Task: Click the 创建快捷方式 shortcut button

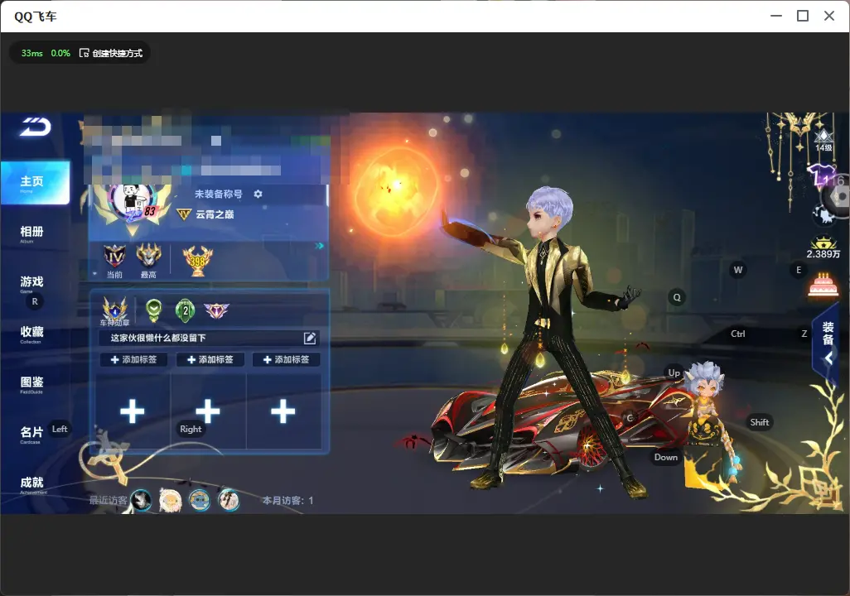Action: 111,53
